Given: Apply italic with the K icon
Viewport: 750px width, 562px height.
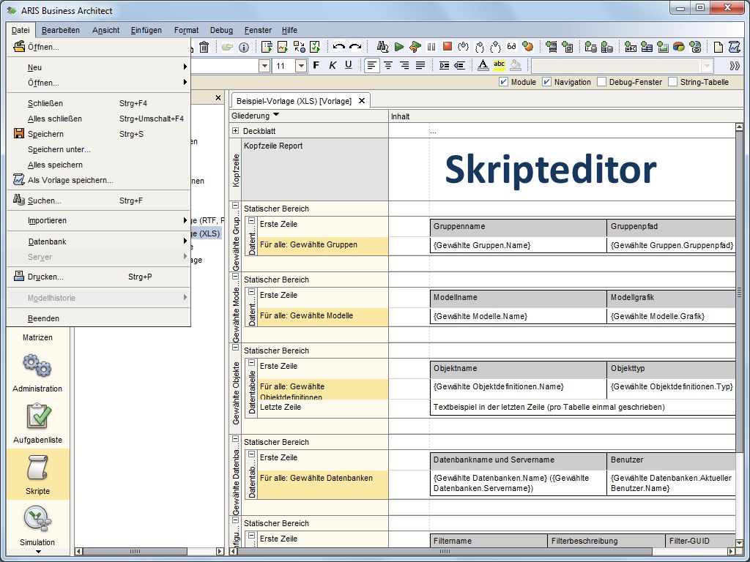Looking at the screenshot, I should pyautogui.click(x=333, y=65).
